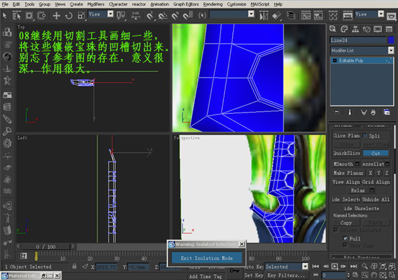
Task: Click the blue object color swatch
Action: pyautogui.click(x=390, y=39)
